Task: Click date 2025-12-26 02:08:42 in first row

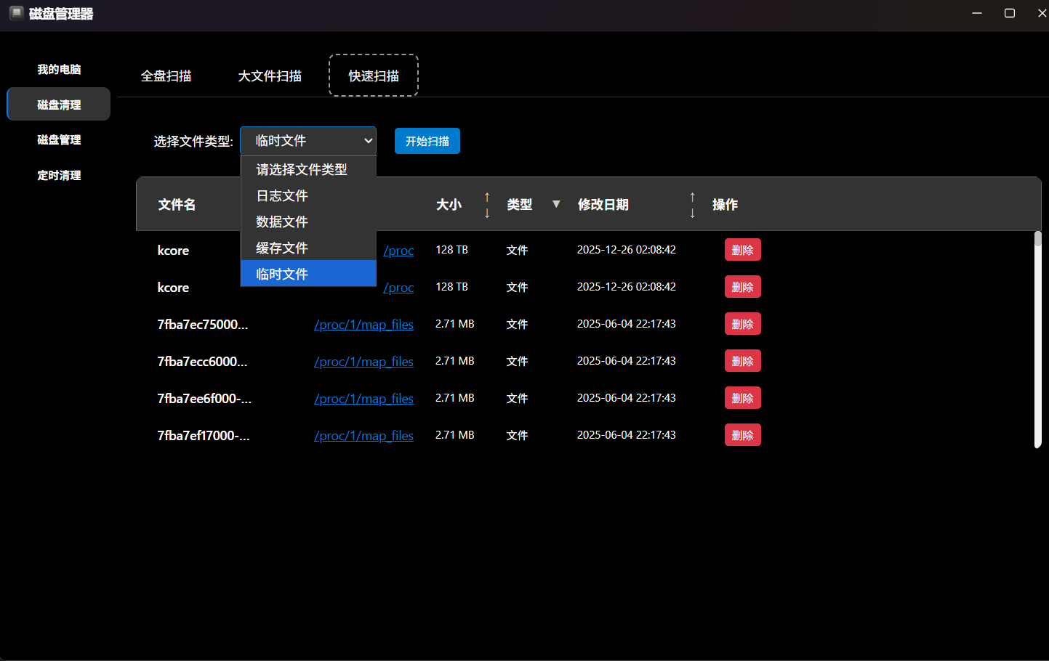Action: coord(627,250)
